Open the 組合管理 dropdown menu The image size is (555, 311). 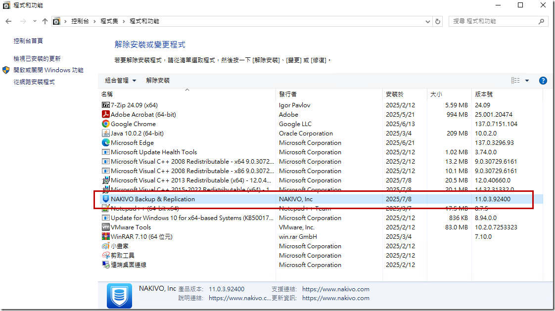(x=120, y=81)
